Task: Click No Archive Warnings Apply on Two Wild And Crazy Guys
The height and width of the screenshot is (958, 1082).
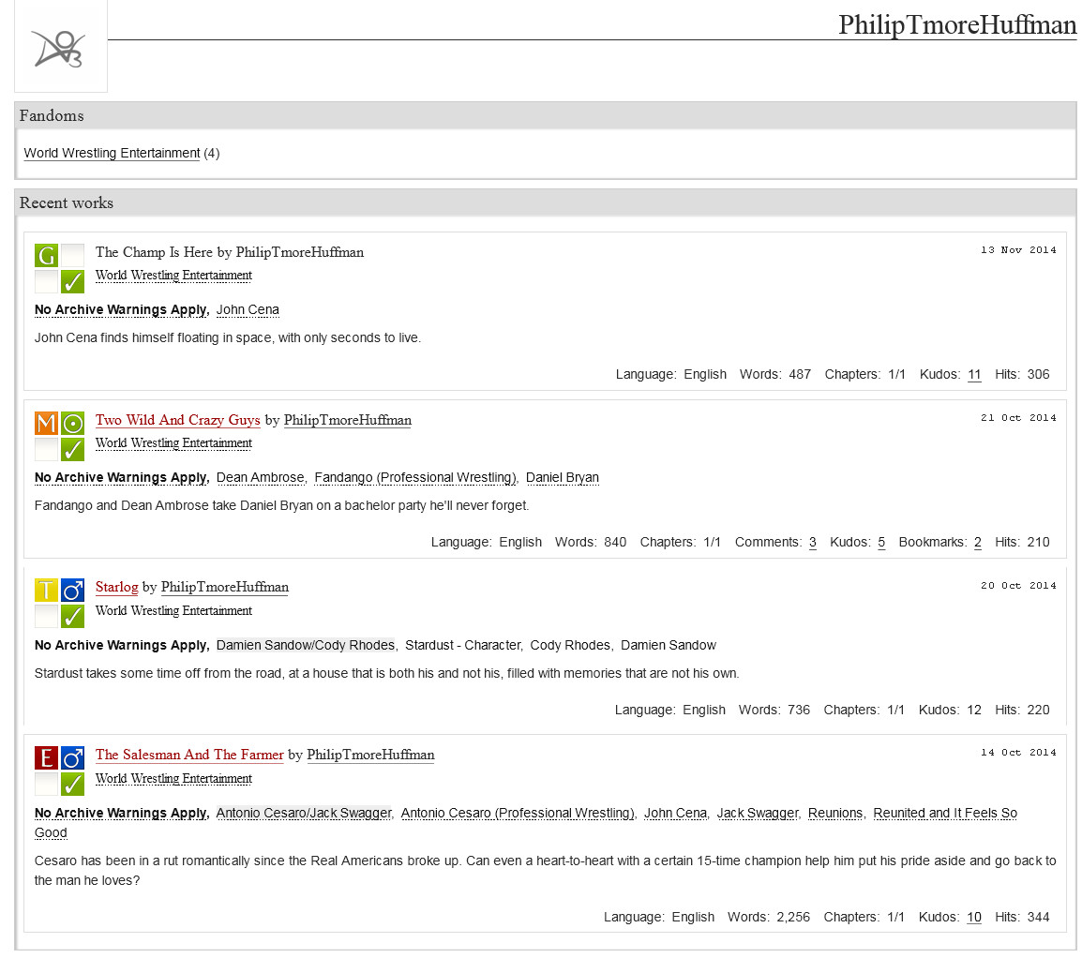Action: (x=121, y=477)
